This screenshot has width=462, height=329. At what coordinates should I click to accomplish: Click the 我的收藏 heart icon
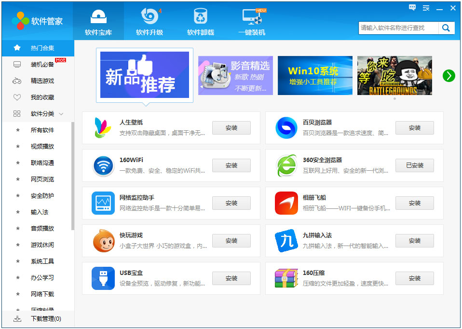click(x=17, y=97)
